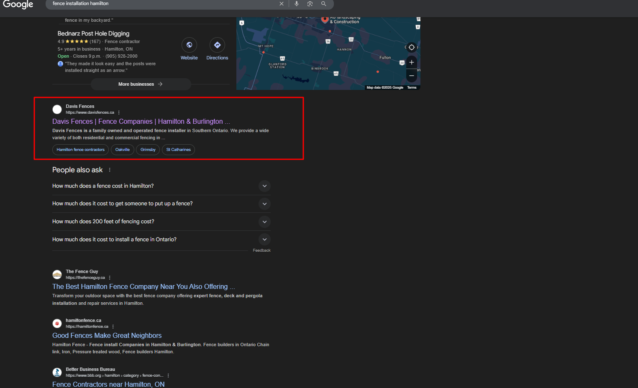Image resolution: width=638 pixels, height=388 pixels.
Task: Click the Davis Fences site favicon
Action: click(57, 110)
